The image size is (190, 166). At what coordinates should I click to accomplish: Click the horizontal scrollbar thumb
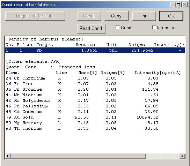pyautogui.click(x=78, y=156)
